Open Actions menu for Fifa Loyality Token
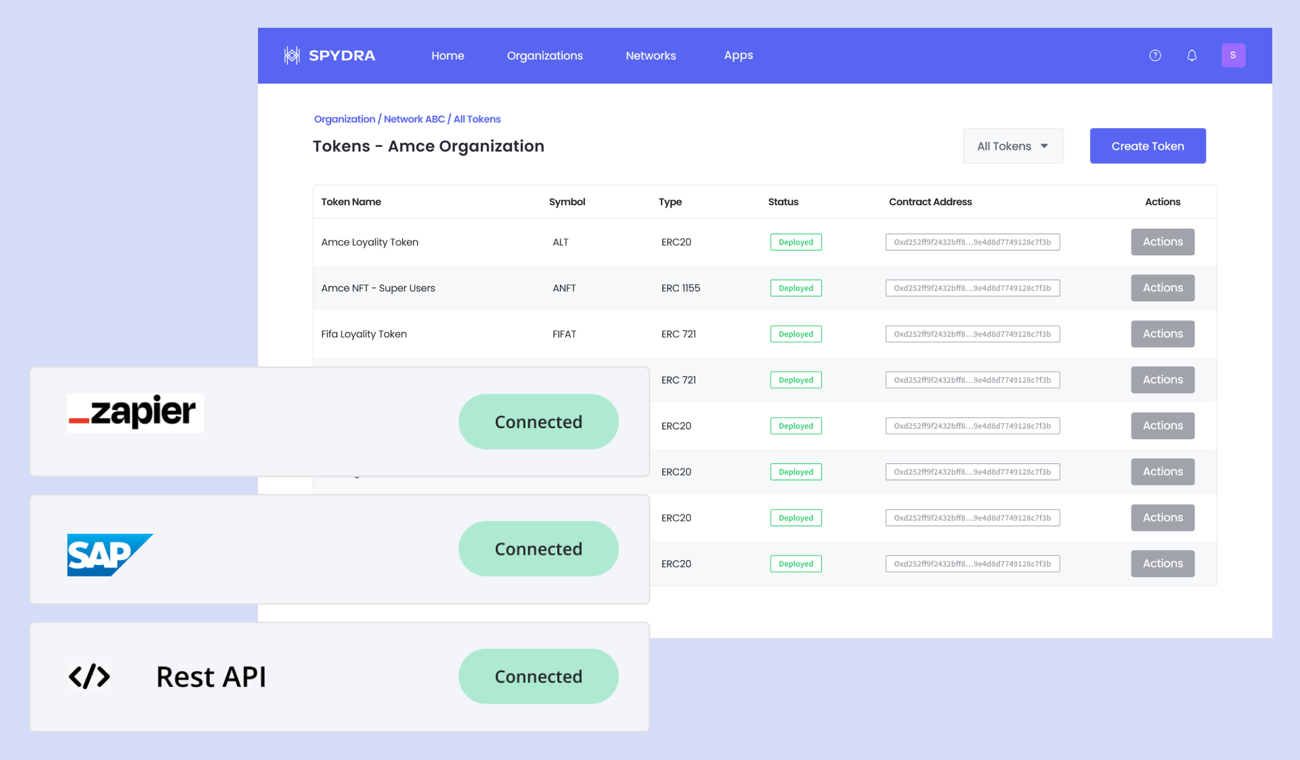 [x=1163, y=334]
